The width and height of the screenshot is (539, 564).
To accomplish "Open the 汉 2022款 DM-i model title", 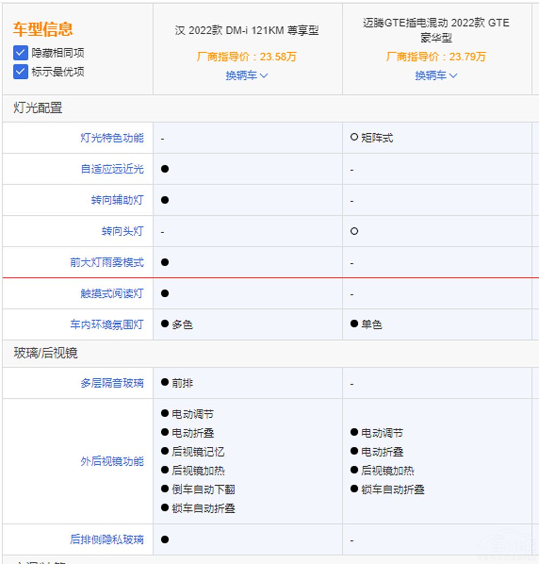I will click(x=247, y=31).
